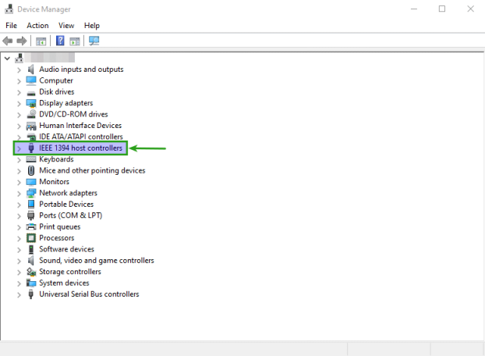Expand the Computer category arrow
The width and height of the screenshot is (485, 356).
click(19, 81)
